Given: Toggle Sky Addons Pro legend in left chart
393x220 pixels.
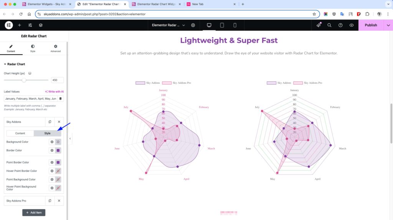Looking at the screenshot, I should (177, 83).
